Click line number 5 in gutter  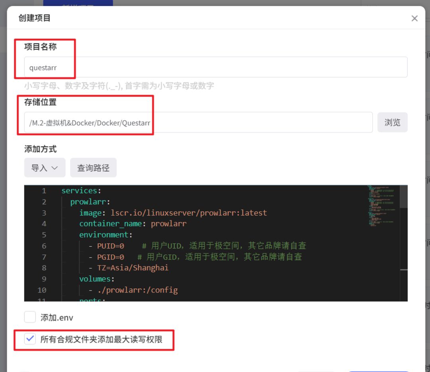[44, 235]
